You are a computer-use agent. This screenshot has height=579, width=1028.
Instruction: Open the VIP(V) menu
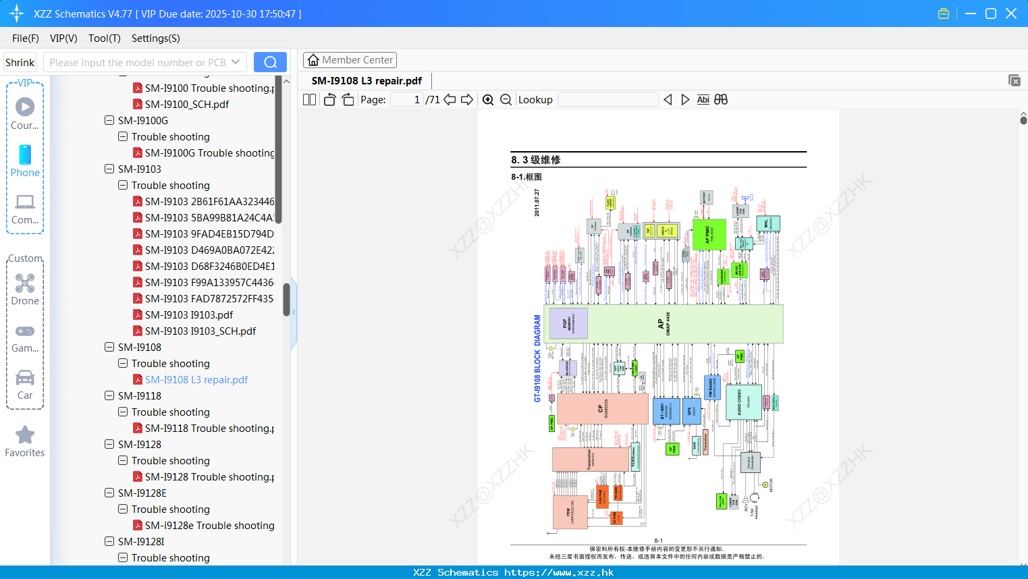63,38
